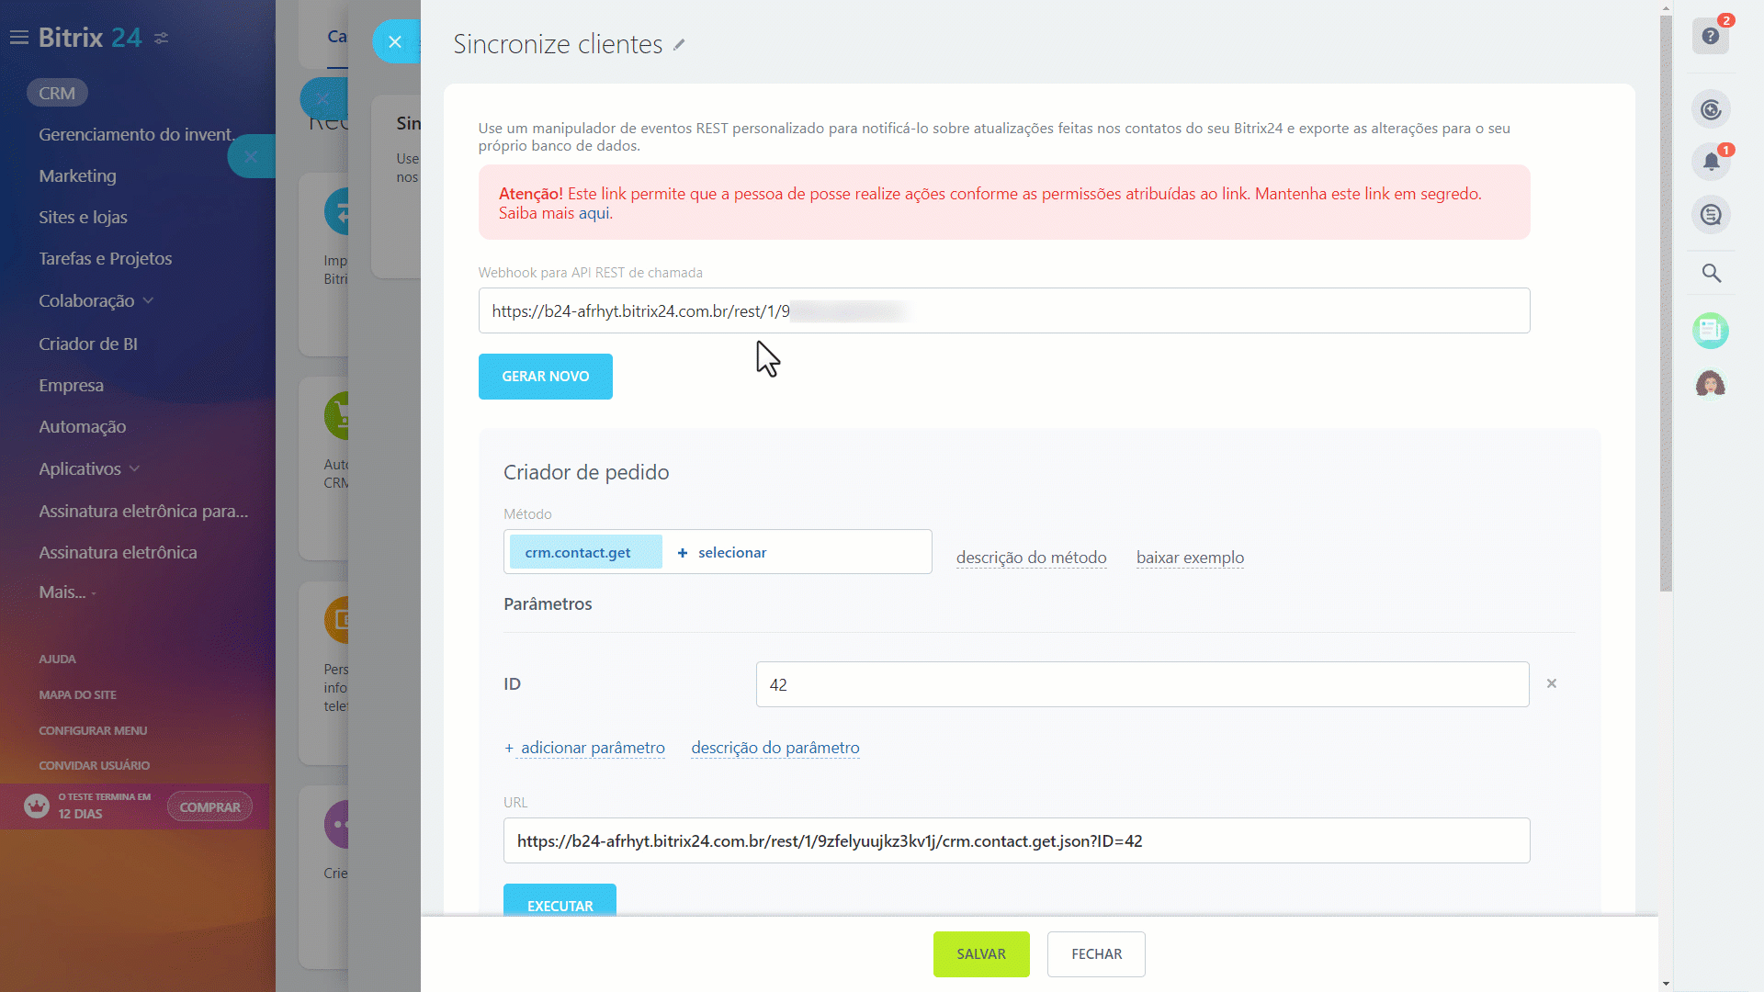This screenshot has height=992, width=1764.
Task: Open the search magnifier in the right sidebar
Action: pos(1711,273)
